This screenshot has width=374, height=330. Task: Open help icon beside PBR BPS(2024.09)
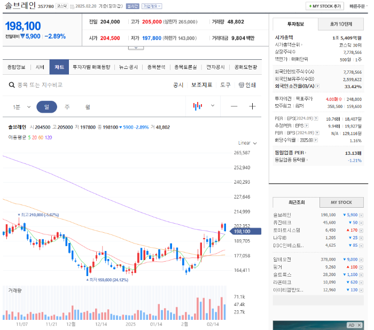pos(317,133)
